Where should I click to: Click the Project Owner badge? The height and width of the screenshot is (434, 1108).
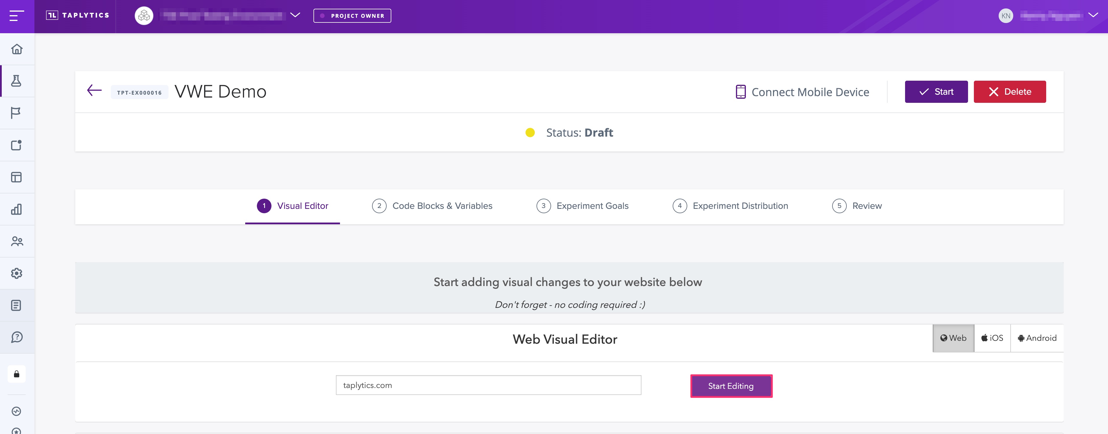(352, 16)
